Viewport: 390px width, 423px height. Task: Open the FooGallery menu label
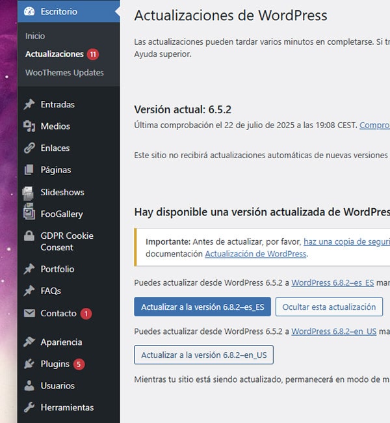(x=62, y=214)
